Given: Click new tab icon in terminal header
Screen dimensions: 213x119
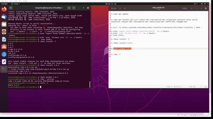Looking at the screenshot, I should point(11,8).
